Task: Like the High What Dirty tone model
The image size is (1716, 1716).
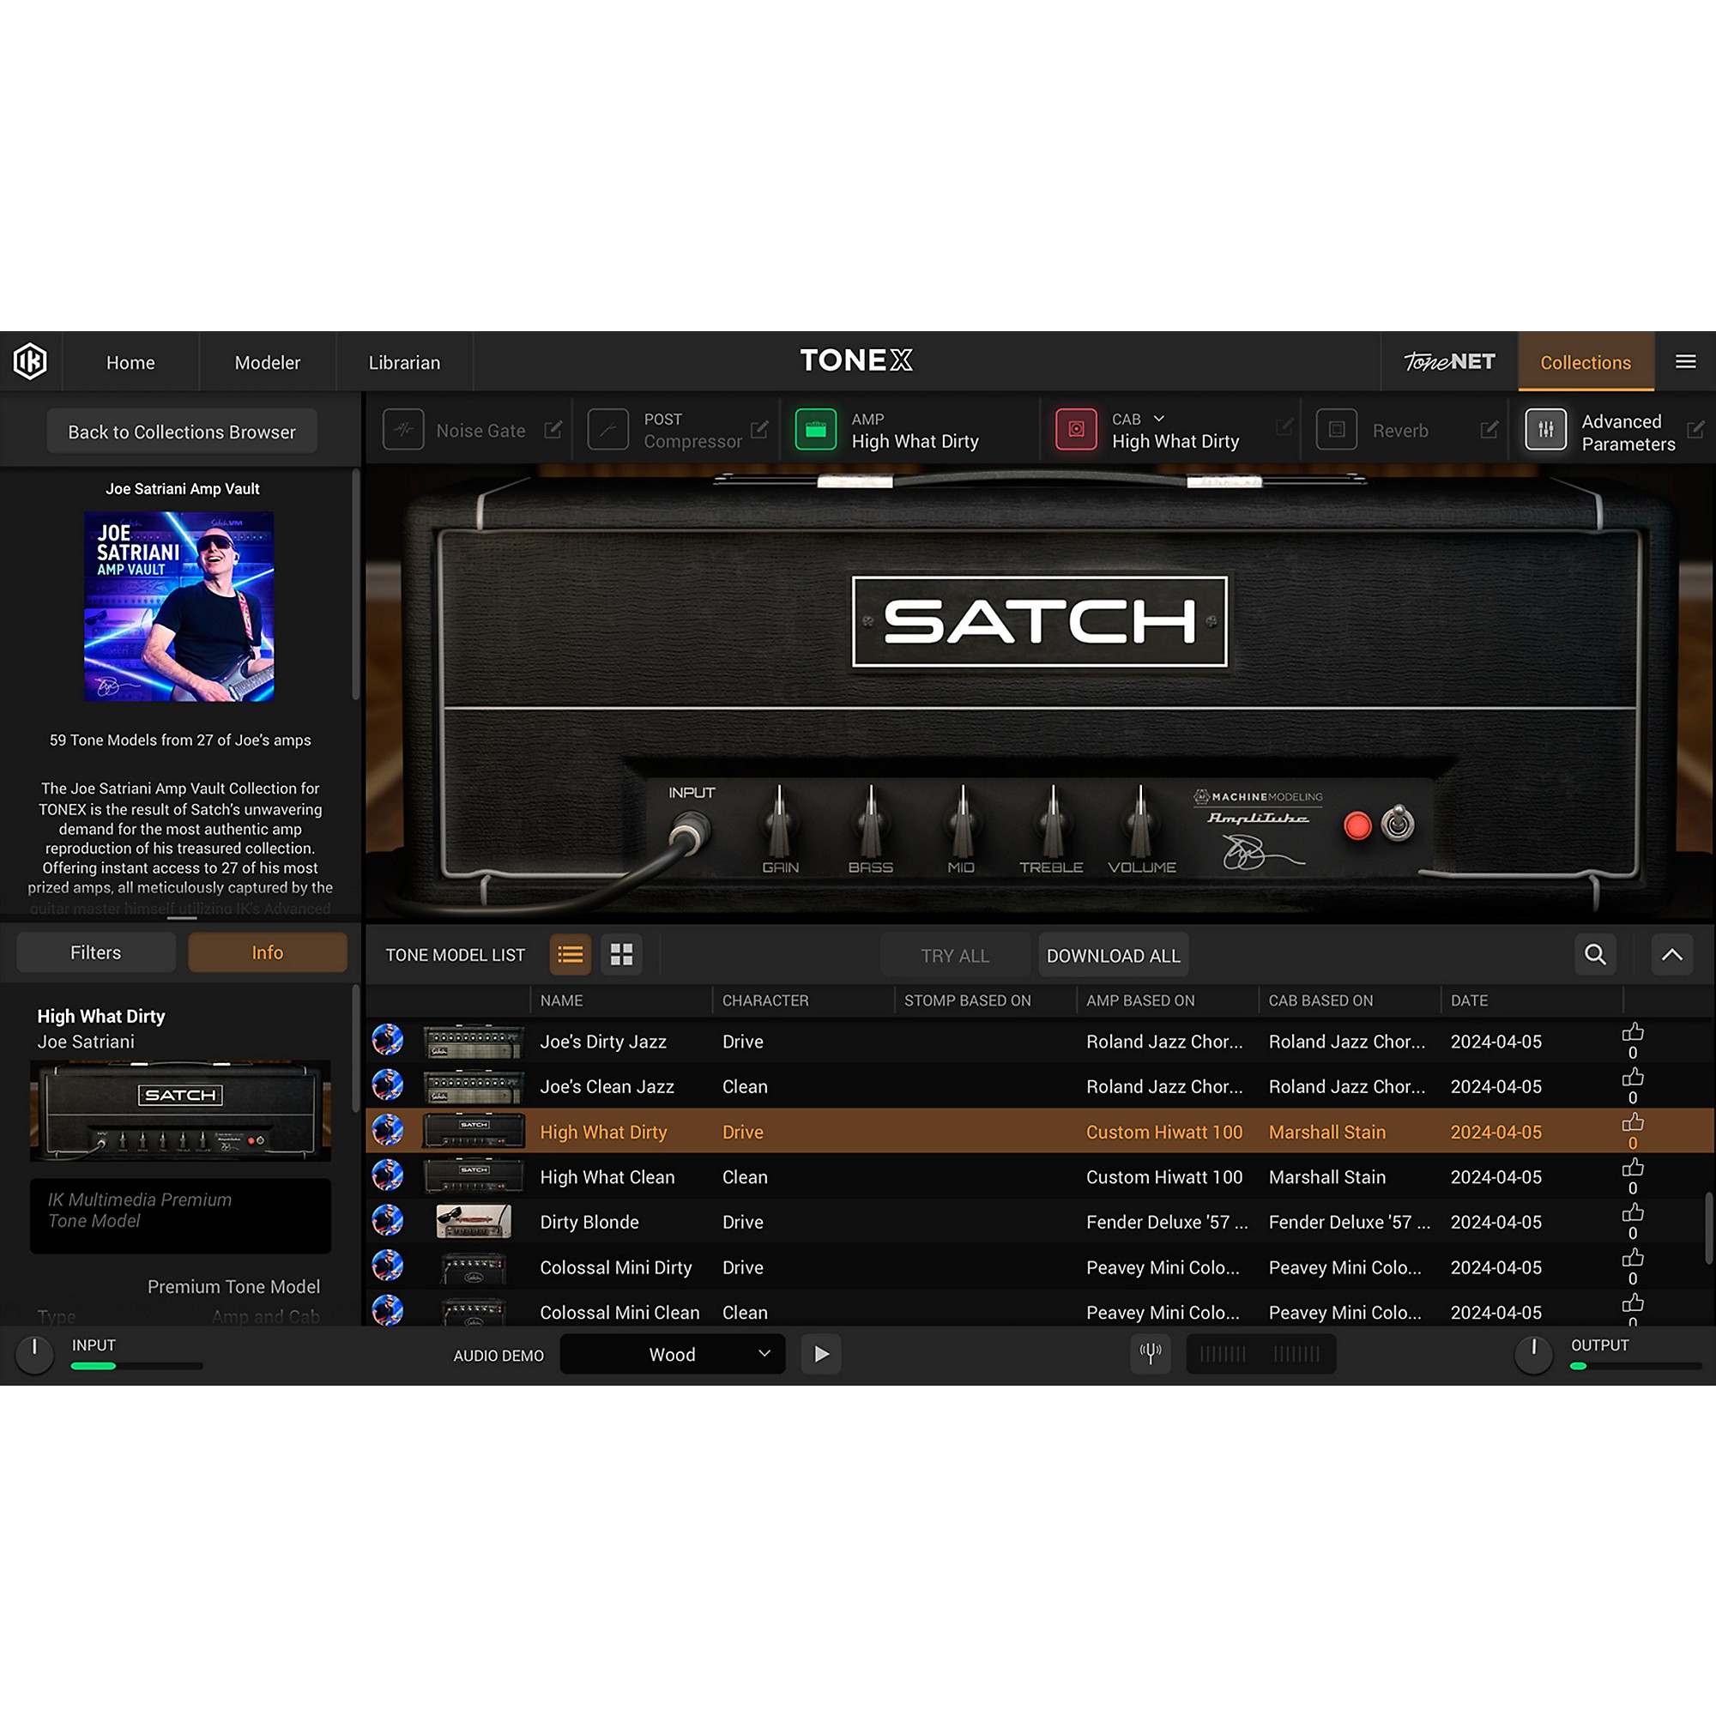Action: pos(1633,1122)
